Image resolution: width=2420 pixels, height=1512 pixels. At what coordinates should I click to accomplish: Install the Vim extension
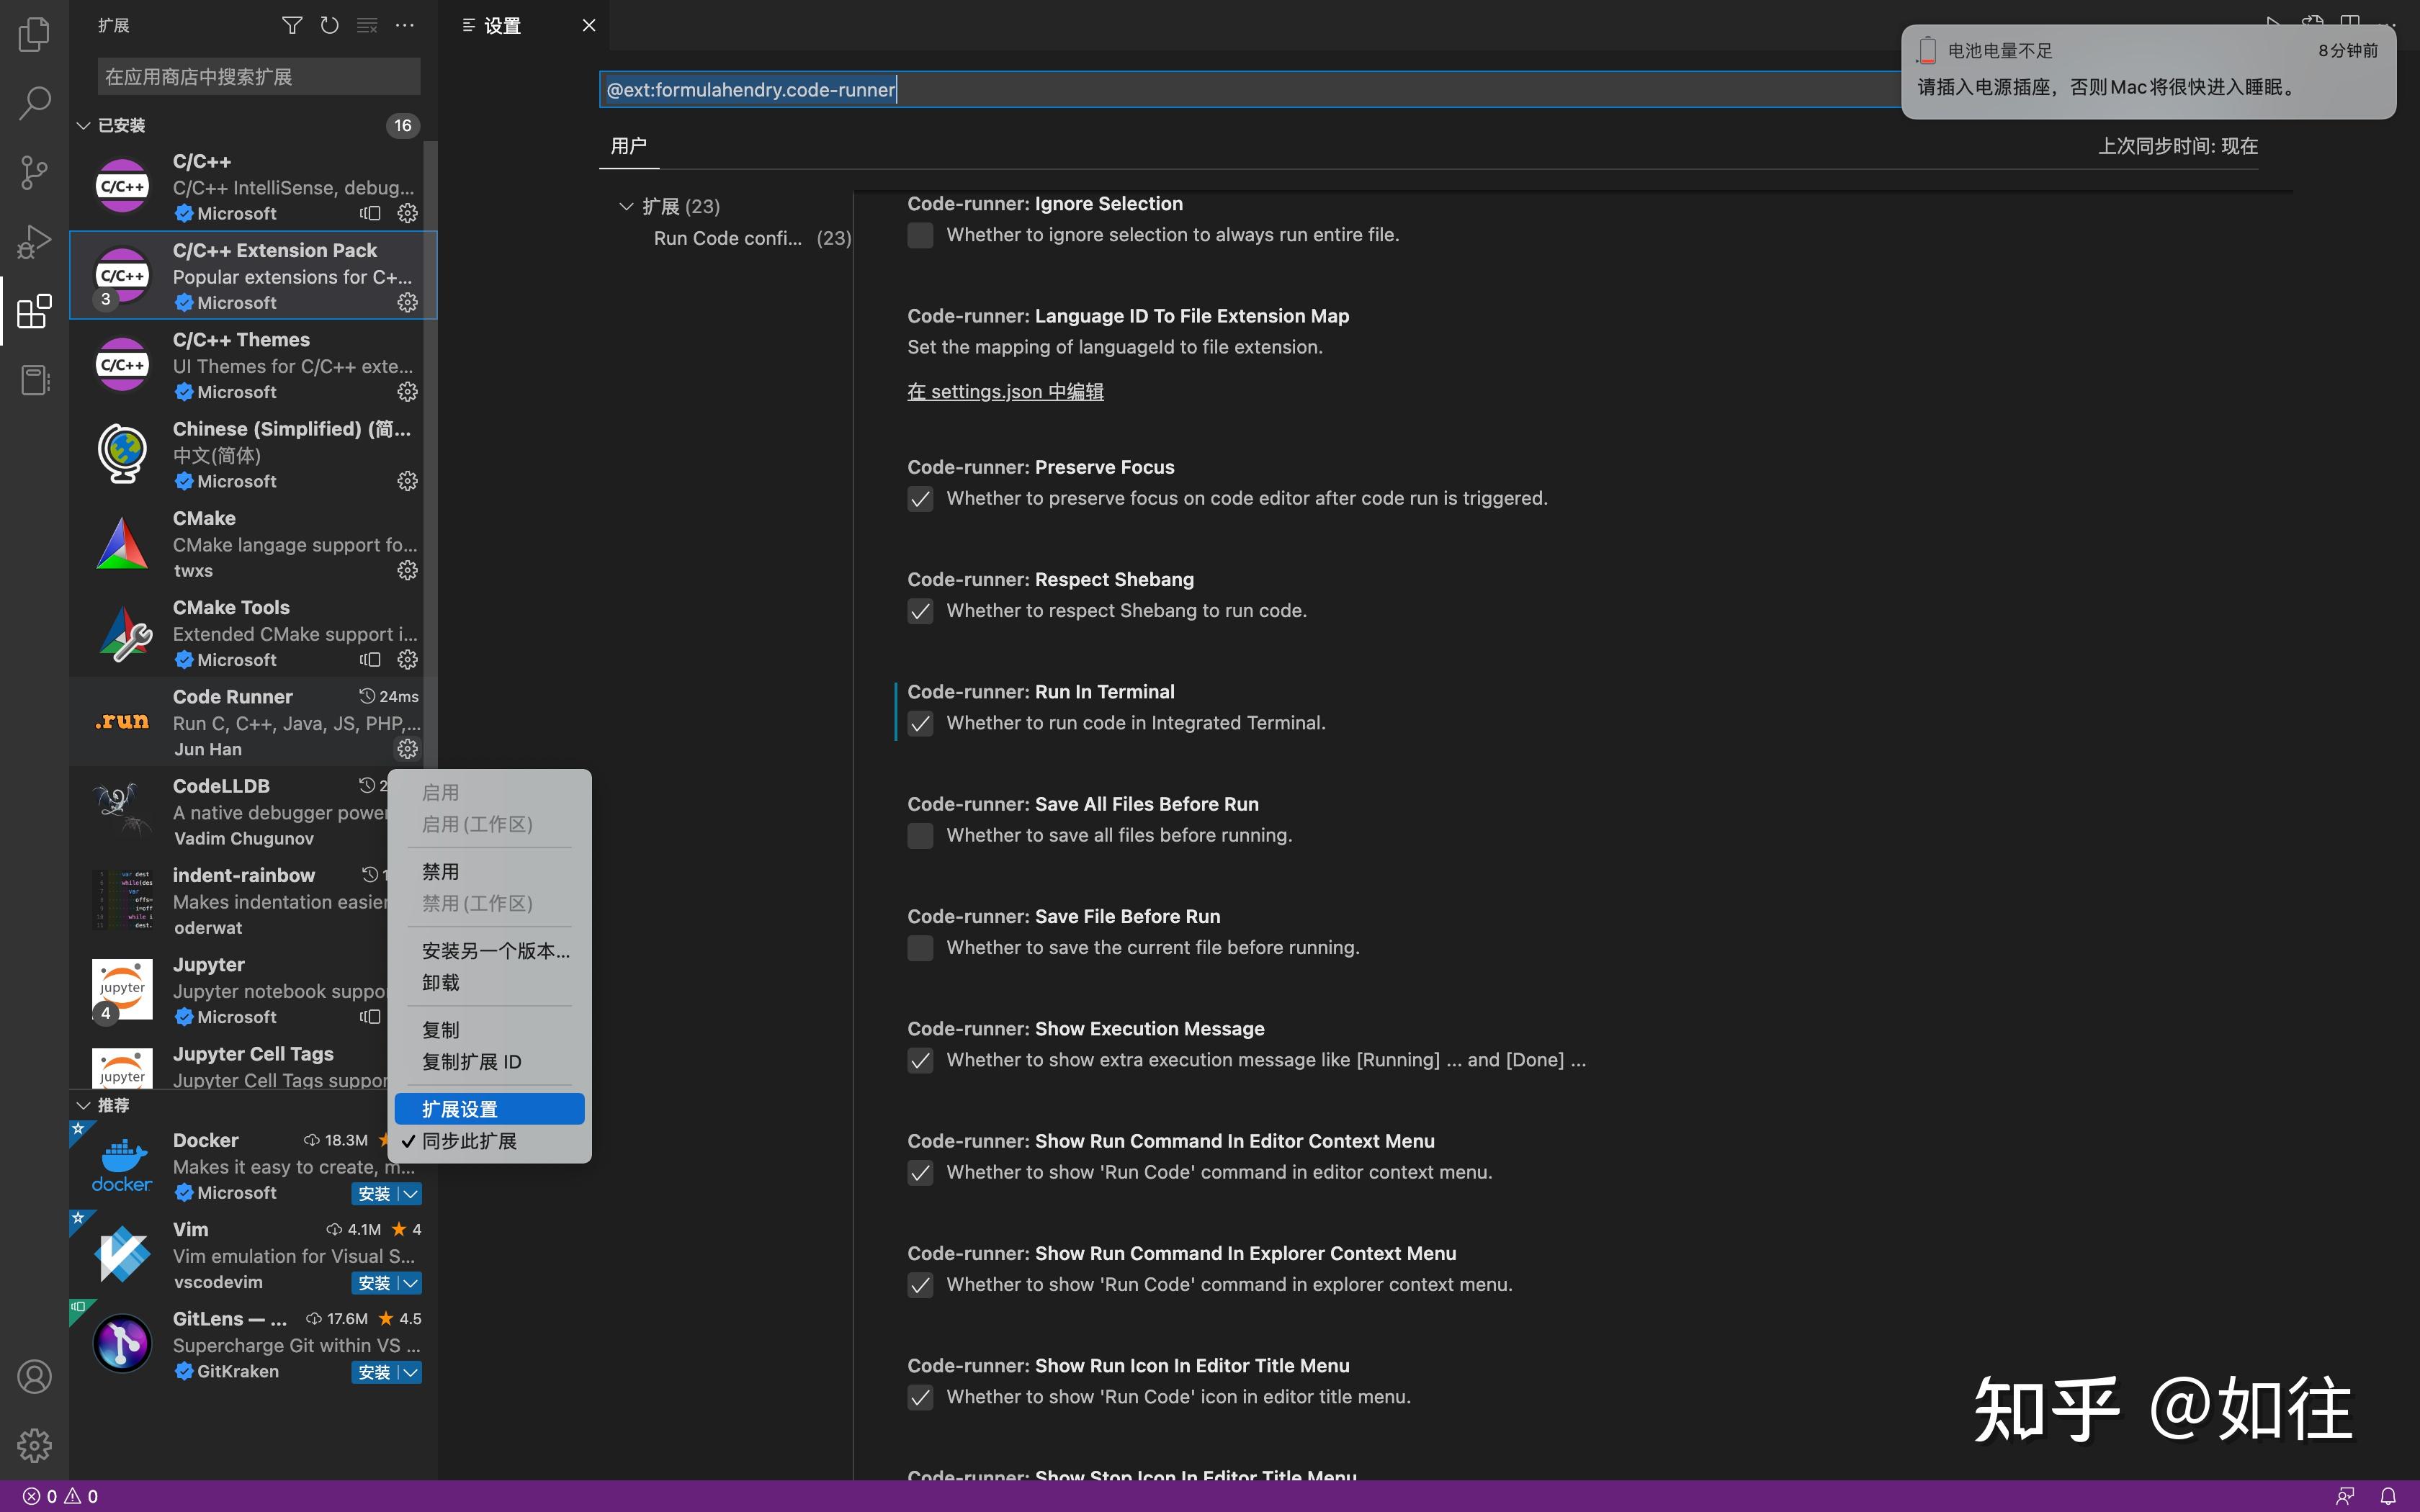click(374, 1283)
